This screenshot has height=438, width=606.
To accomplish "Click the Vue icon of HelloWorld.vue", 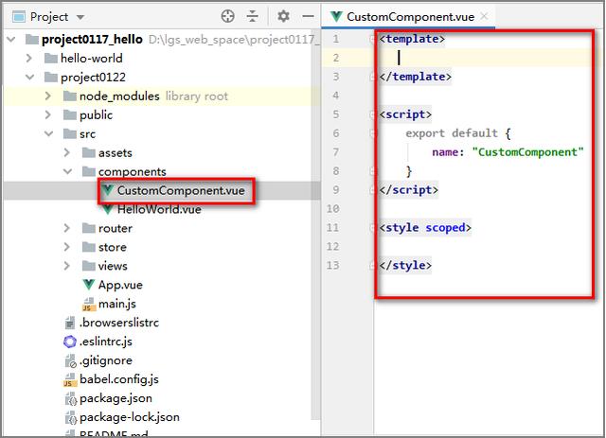I will [x=108, y=209].
